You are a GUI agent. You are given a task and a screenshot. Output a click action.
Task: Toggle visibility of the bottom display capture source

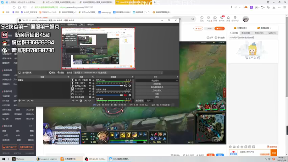[x=90, y=97]
